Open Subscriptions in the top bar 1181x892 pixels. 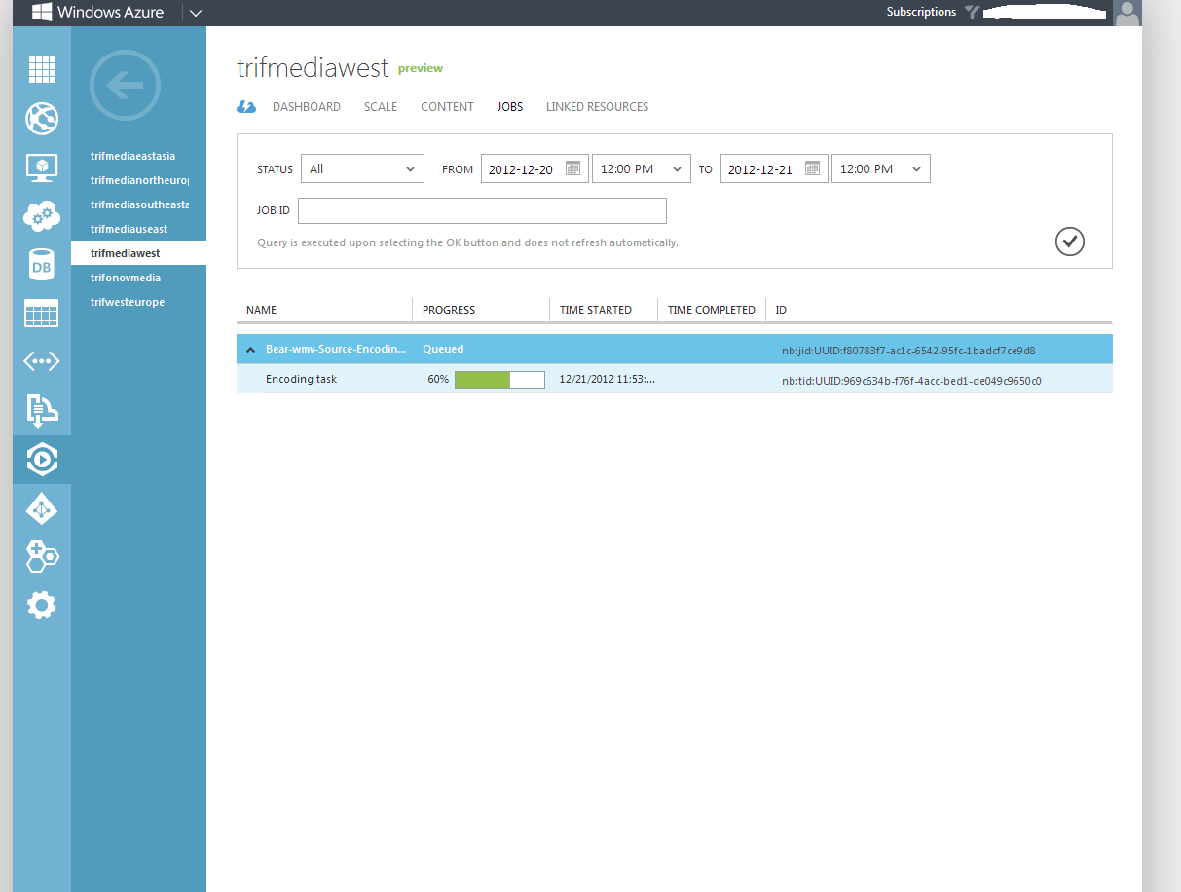click(921, 12)
